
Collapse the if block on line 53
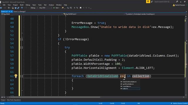(x=21, y=39)
